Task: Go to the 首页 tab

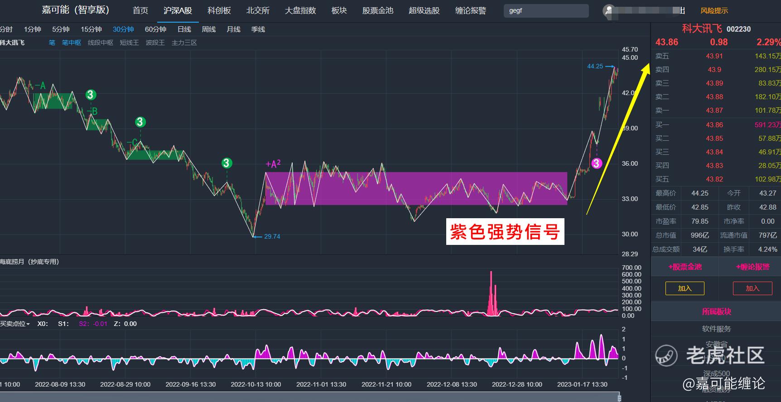Action: pos(140,10)
